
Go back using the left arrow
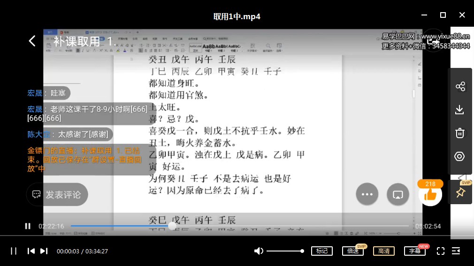click(x=32, y=41)
